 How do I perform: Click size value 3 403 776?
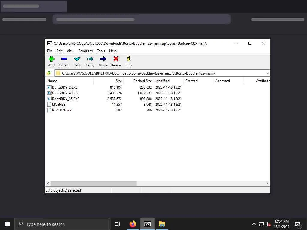click(x=115, y=93)
